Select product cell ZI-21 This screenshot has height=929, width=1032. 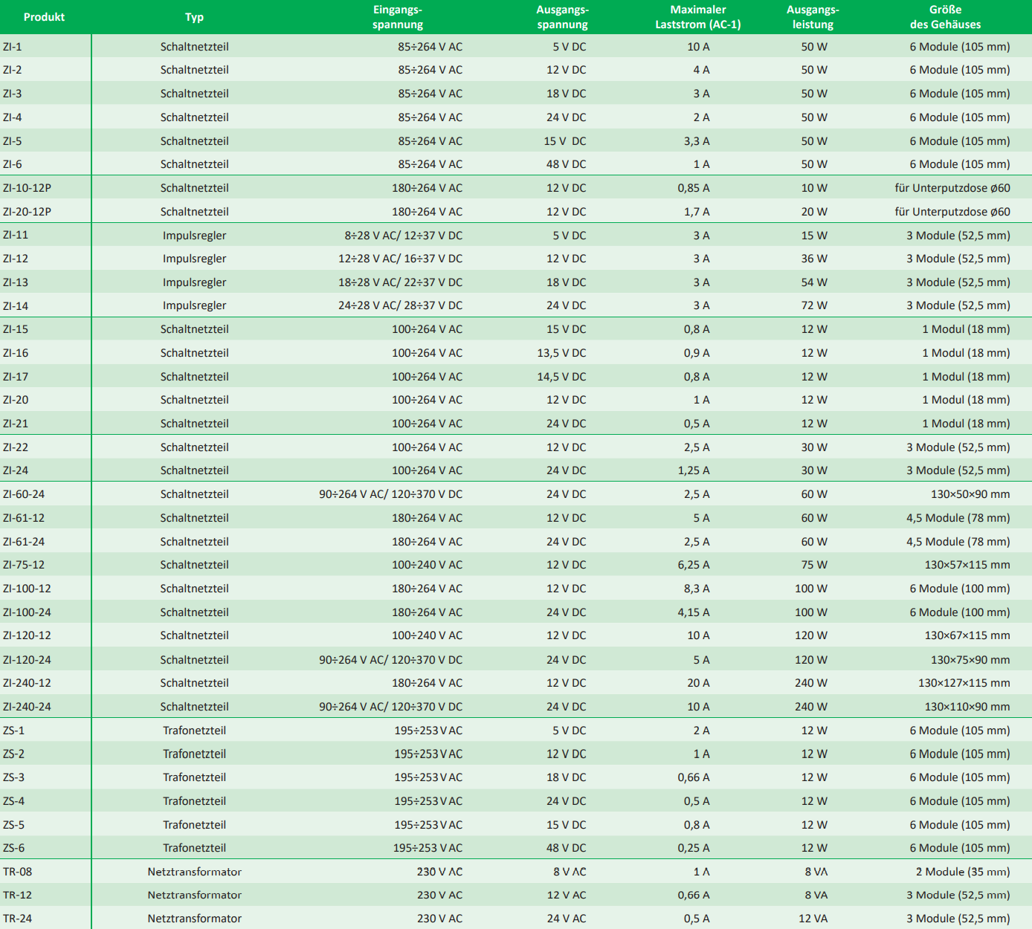(16, 424)
